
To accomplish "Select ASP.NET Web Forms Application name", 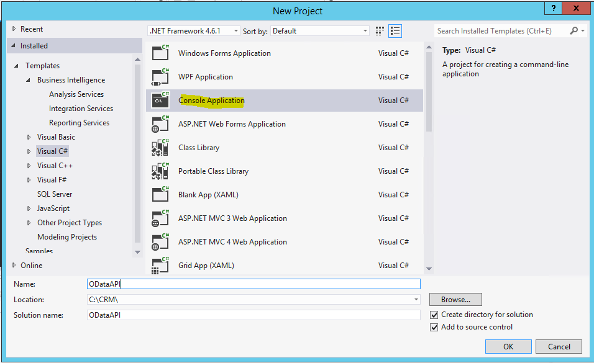I will tap(232, 124).
